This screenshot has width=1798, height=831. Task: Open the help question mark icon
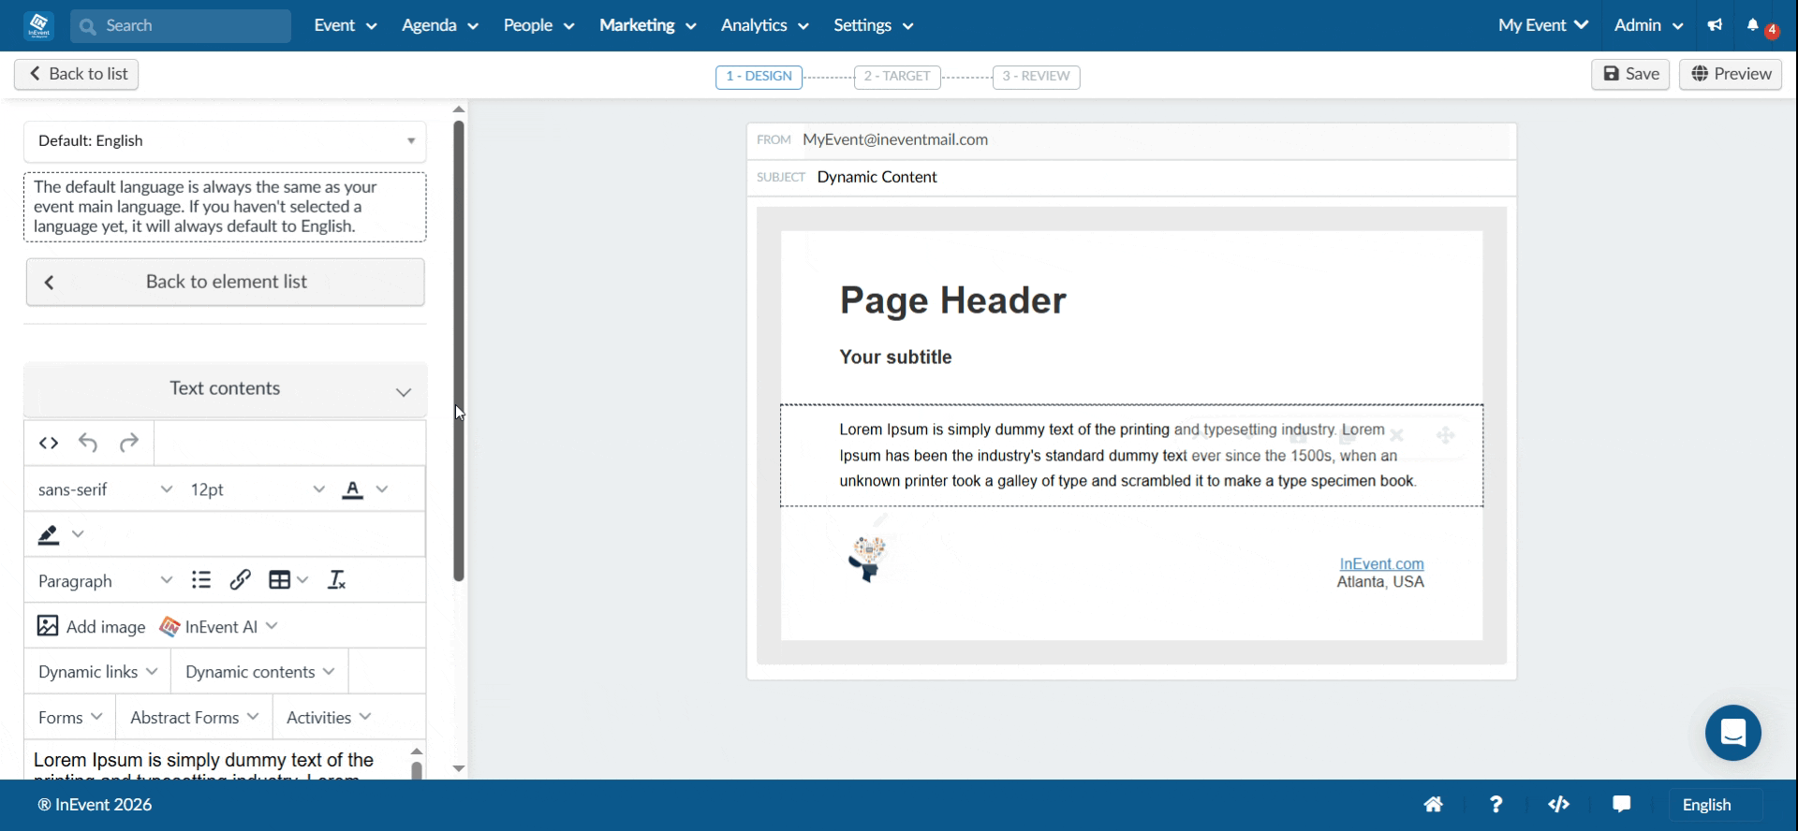[1496, 805]
